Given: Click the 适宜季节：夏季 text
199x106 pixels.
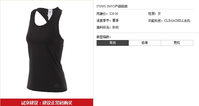Looking at the screenshot, I should [108, 21].
